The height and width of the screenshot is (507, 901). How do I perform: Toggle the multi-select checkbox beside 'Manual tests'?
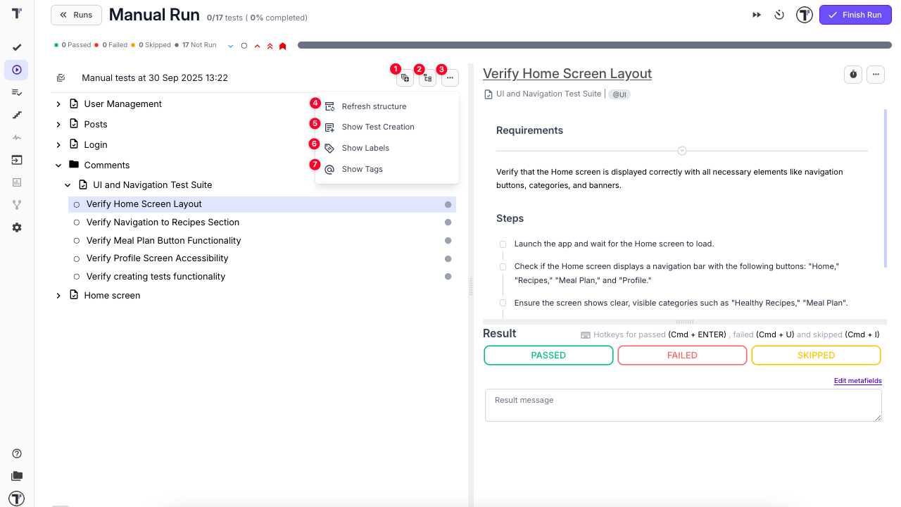[x=61, y=78]
